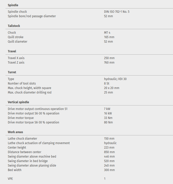This screenshot has height=184, width=173.
Task: Select the 20 x 20 mm value
Action: (x=112, y=88)
